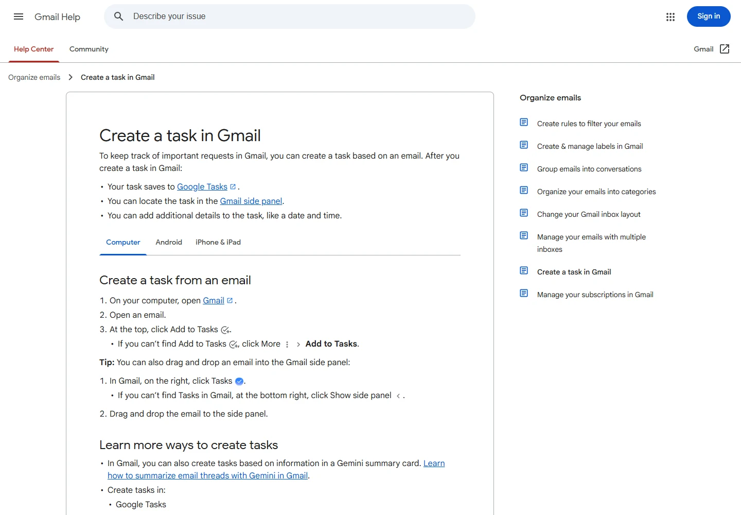This screenshot has height=515, width=741.
Task: Open Manage your subscriptions in Gmail
Action: 595,295
